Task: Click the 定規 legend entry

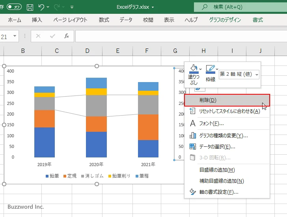Action: (x=70, y=176)
